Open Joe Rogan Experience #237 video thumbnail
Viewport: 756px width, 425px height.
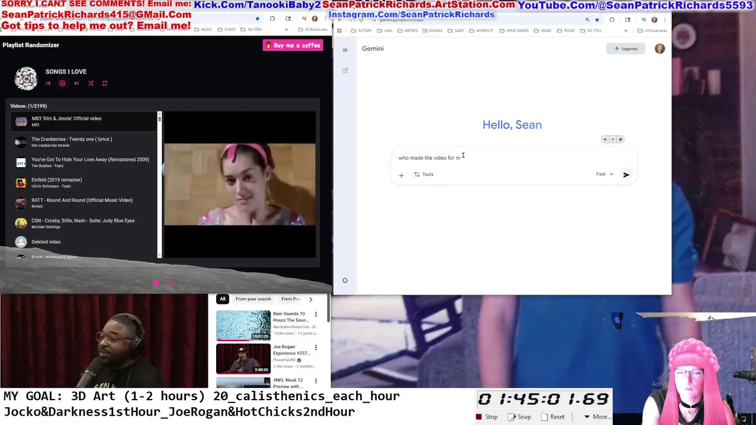243,359
